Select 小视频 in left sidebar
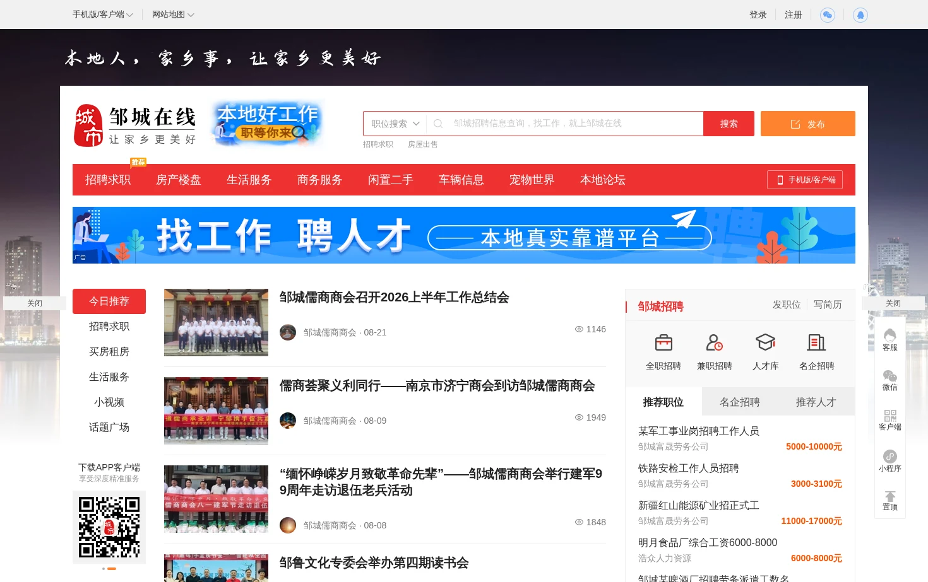The image size is (928, 582). [x=109, y=402]
